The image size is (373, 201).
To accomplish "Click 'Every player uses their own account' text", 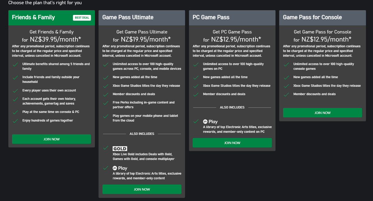I will tap(49, 90).
